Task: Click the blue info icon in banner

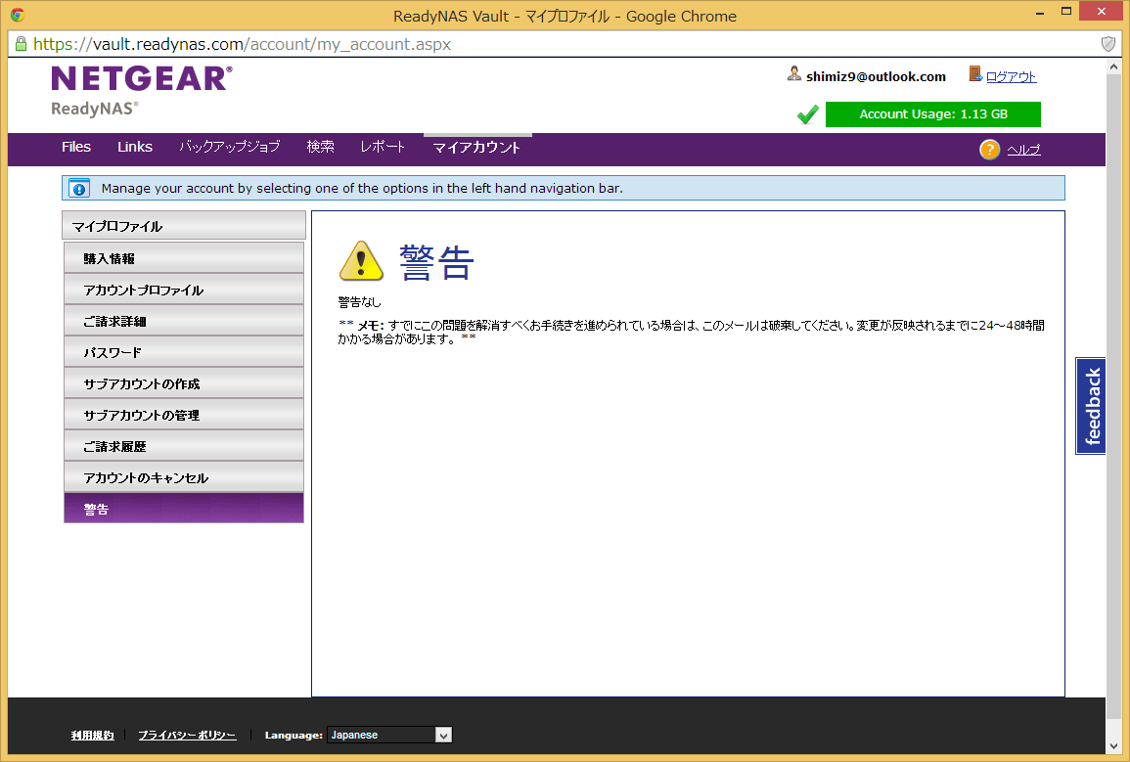Action: point(80,188)
